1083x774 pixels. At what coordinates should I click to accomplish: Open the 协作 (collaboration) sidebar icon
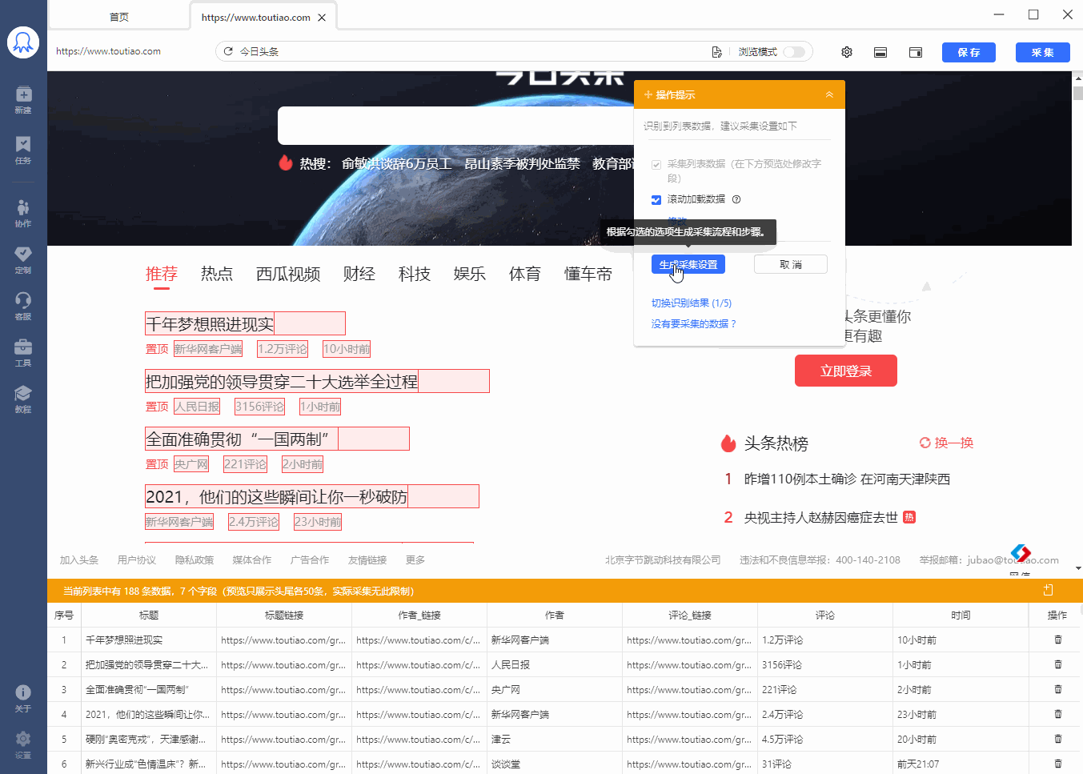(23, 213)
